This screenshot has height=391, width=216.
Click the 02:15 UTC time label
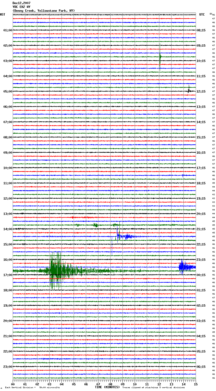coord(201,306)
